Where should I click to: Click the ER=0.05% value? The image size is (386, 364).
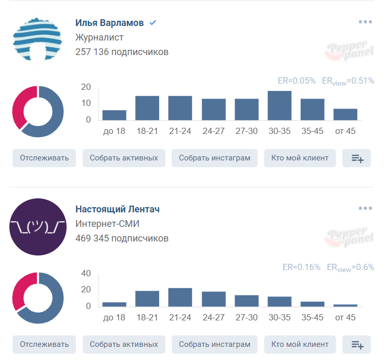(x=297, y=80)
